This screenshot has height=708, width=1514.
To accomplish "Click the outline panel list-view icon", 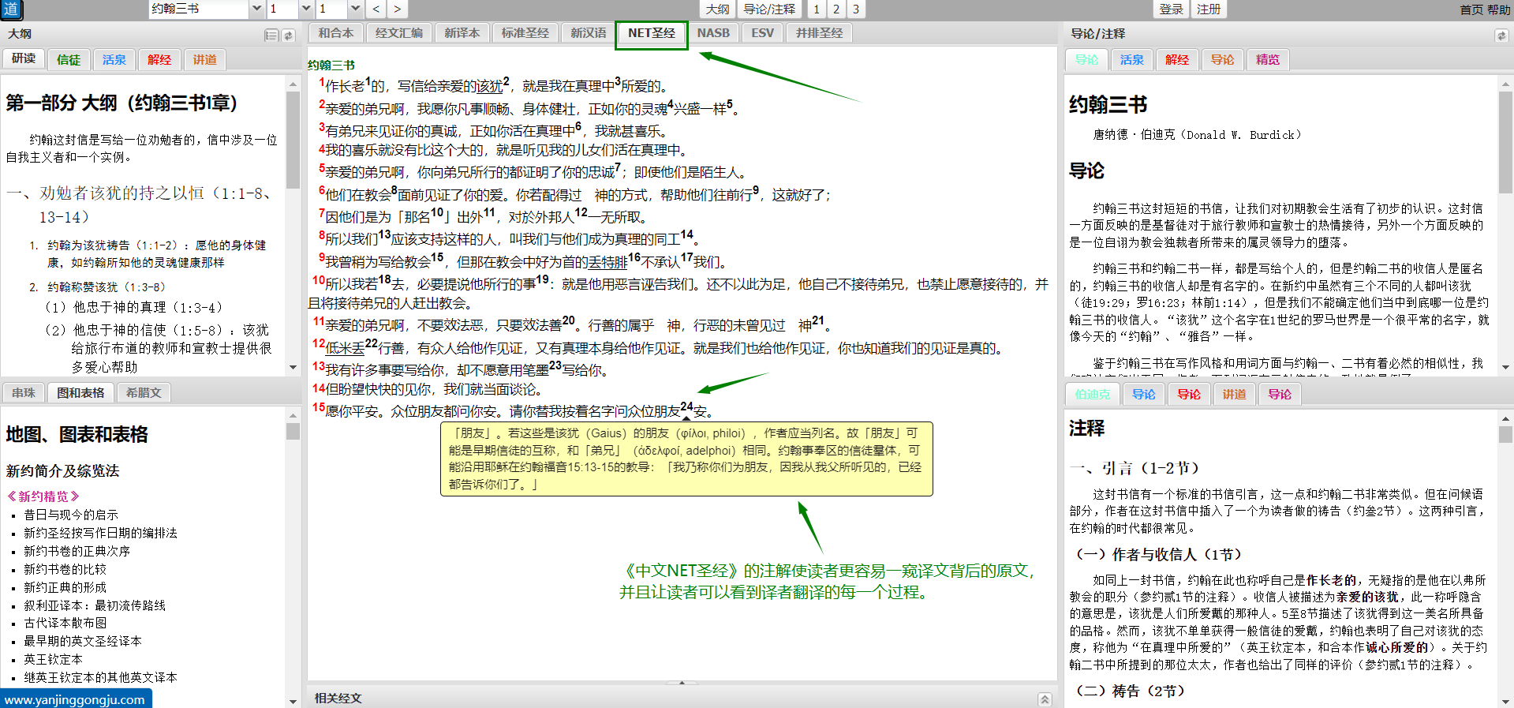I will pyautogui.click(x=271, y=36).
